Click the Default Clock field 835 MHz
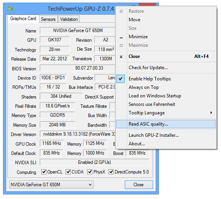Viewport: 221px width, 199px height. click(x=52, y=153)
